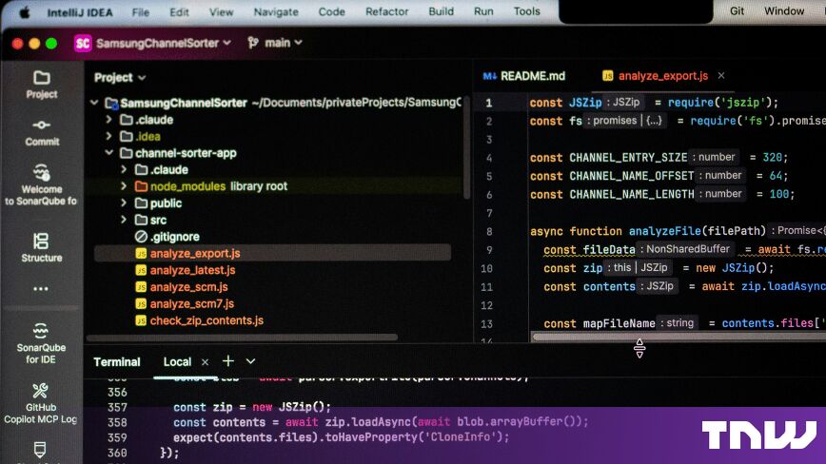The image size is (826, 464).
Task: Open the Window menu
Action: 784,11
